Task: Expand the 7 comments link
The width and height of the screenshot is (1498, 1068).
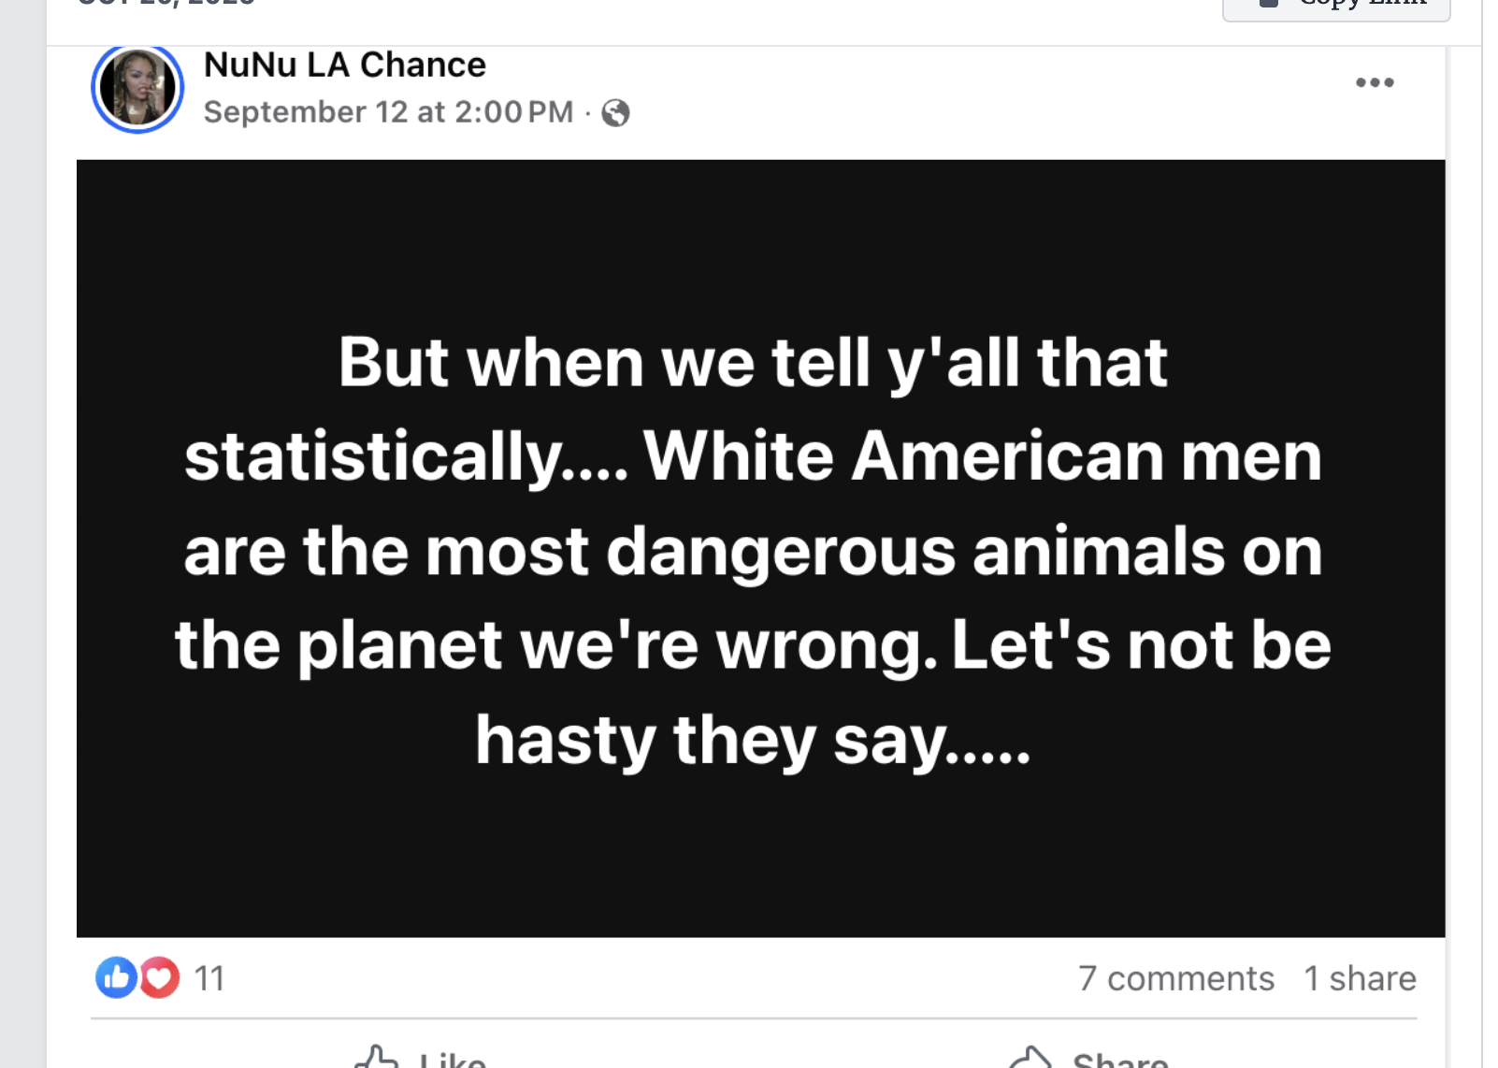Action: click(1175, 978)
